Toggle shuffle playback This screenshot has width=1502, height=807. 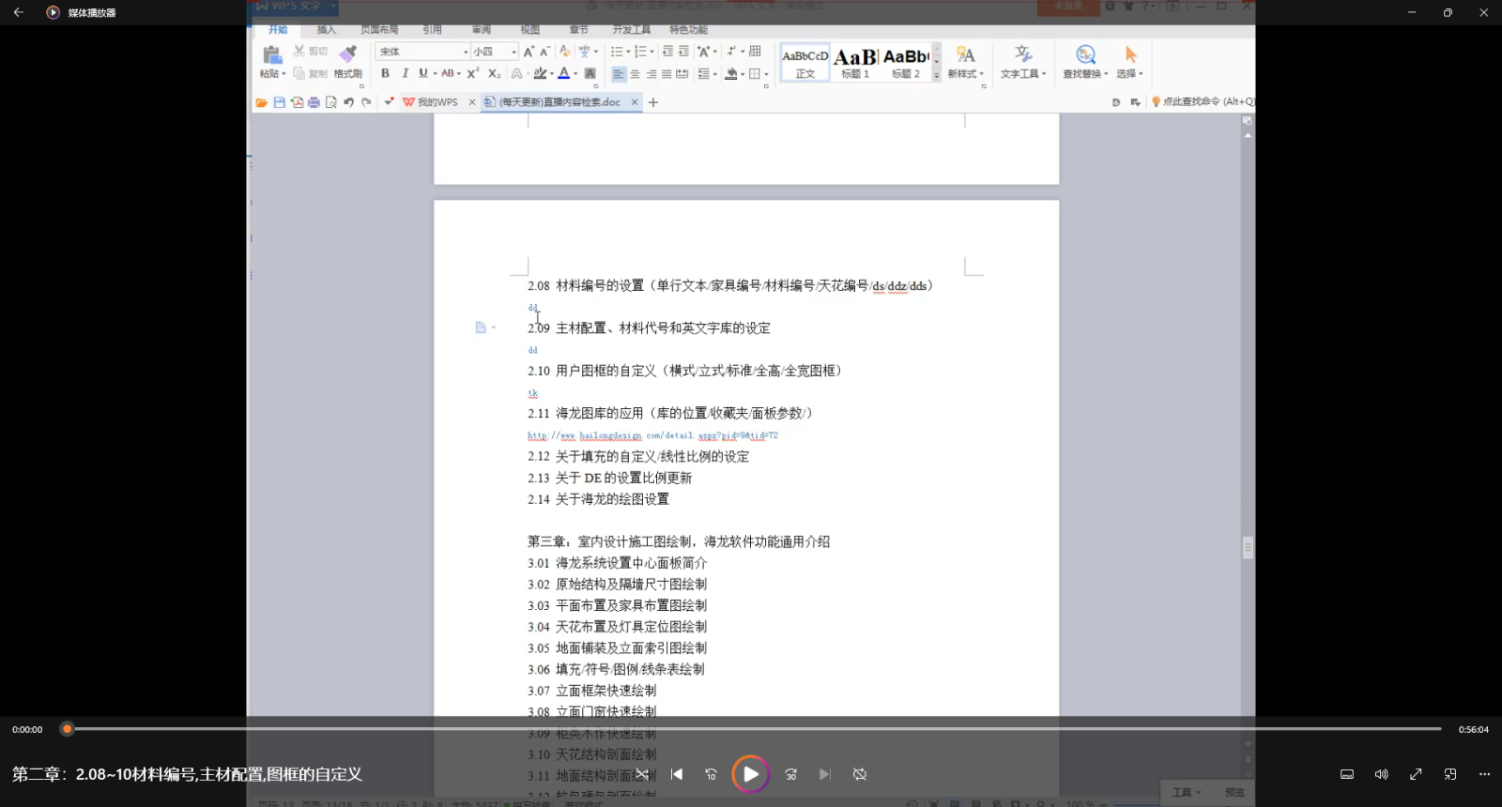[x=642, y=774]
